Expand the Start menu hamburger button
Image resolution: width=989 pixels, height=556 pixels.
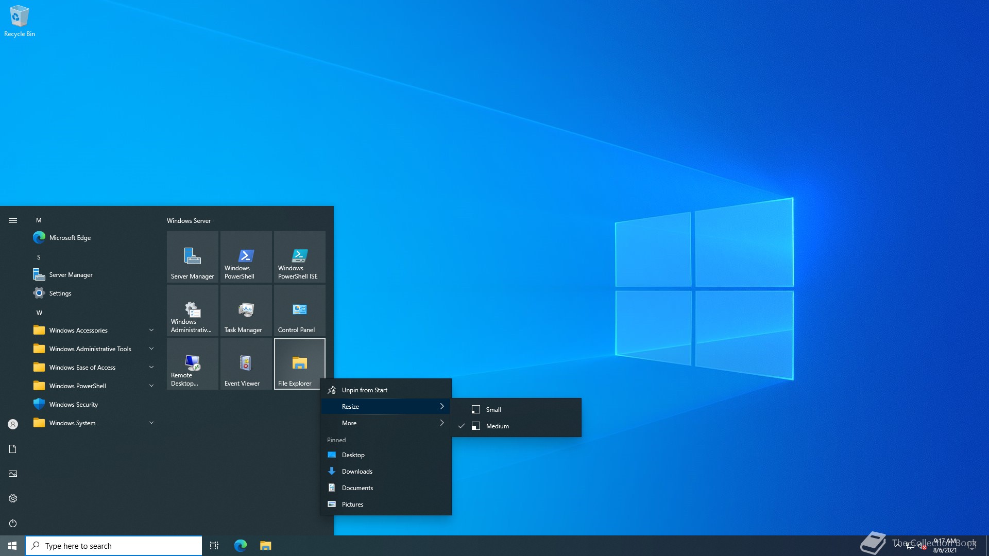pyautogui.click(x=13, y=220)
